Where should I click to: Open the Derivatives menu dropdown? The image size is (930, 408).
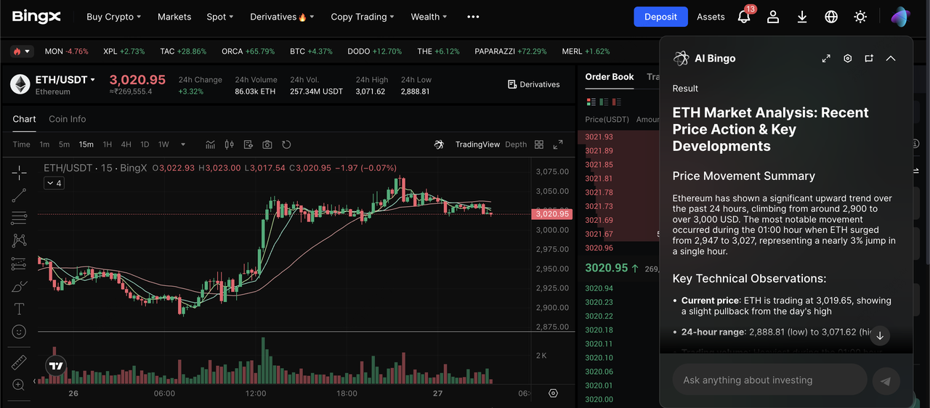[278, 17]
